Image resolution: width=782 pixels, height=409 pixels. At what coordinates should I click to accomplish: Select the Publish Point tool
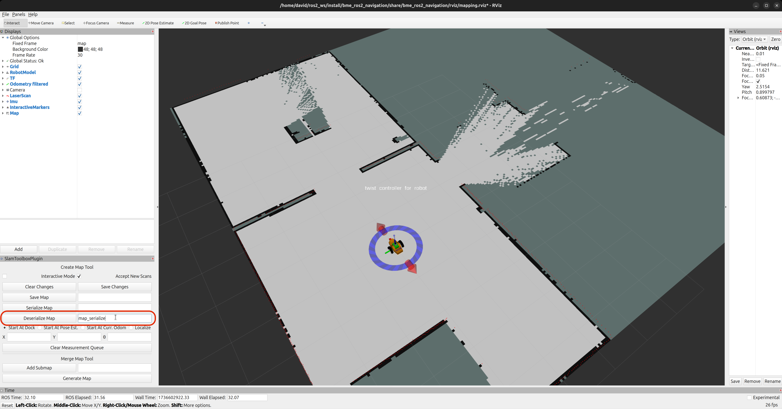pyautogui.click(x=227, y=23)
